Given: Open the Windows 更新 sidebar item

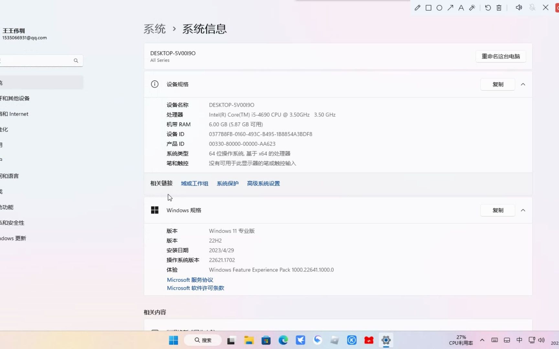Looking at the screenshot, I should [x=13, y=238].
